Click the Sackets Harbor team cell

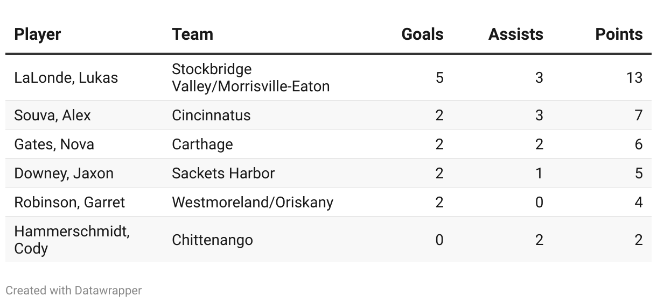click(x=223, y=174)
